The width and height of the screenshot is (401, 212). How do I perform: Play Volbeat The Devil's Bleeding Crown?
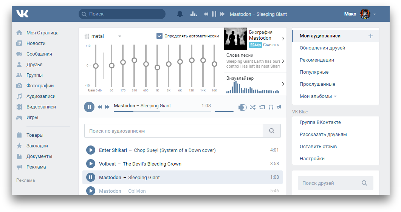(x=91, y=164)
